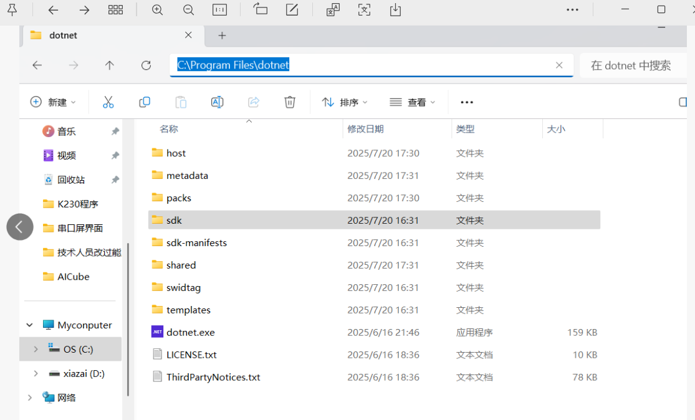Image resolution: width=695 pixels, height=420 pixels.
Task: Click the 在 dotnet 中搜索 search box
Action: (x=633, y=65)
